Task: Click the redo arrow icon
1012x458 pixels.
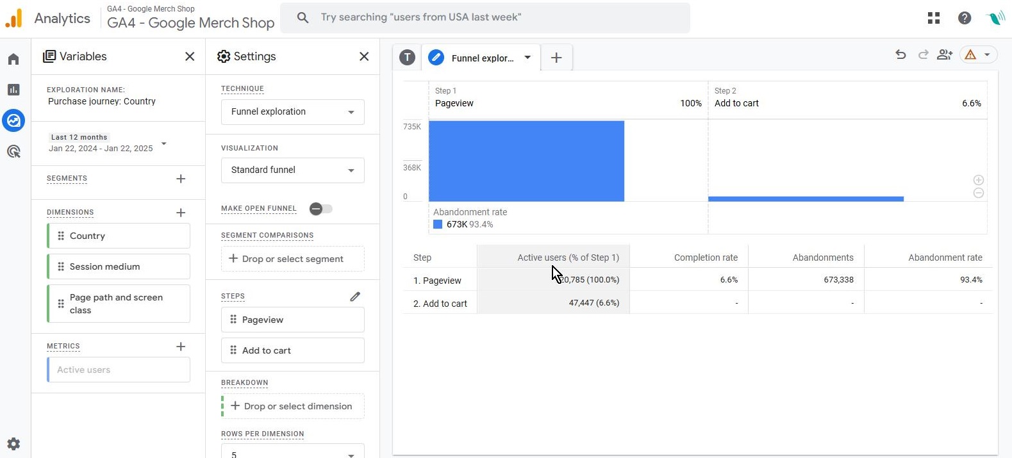Action: [x=923, y=55]
